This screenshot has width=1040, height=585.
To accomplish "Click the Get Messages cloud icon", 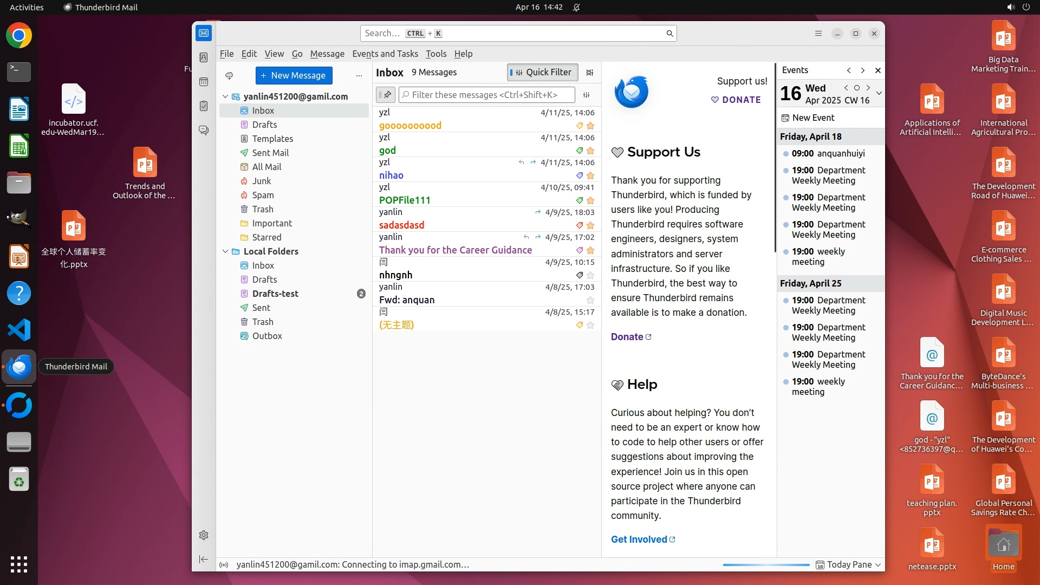I will click(x=229, y=76).
